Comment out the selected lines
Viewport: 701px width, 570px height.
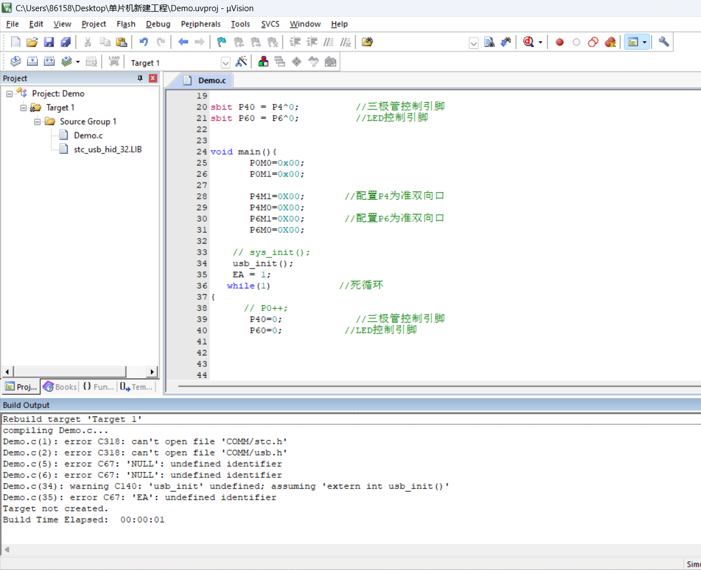point(329,42)
